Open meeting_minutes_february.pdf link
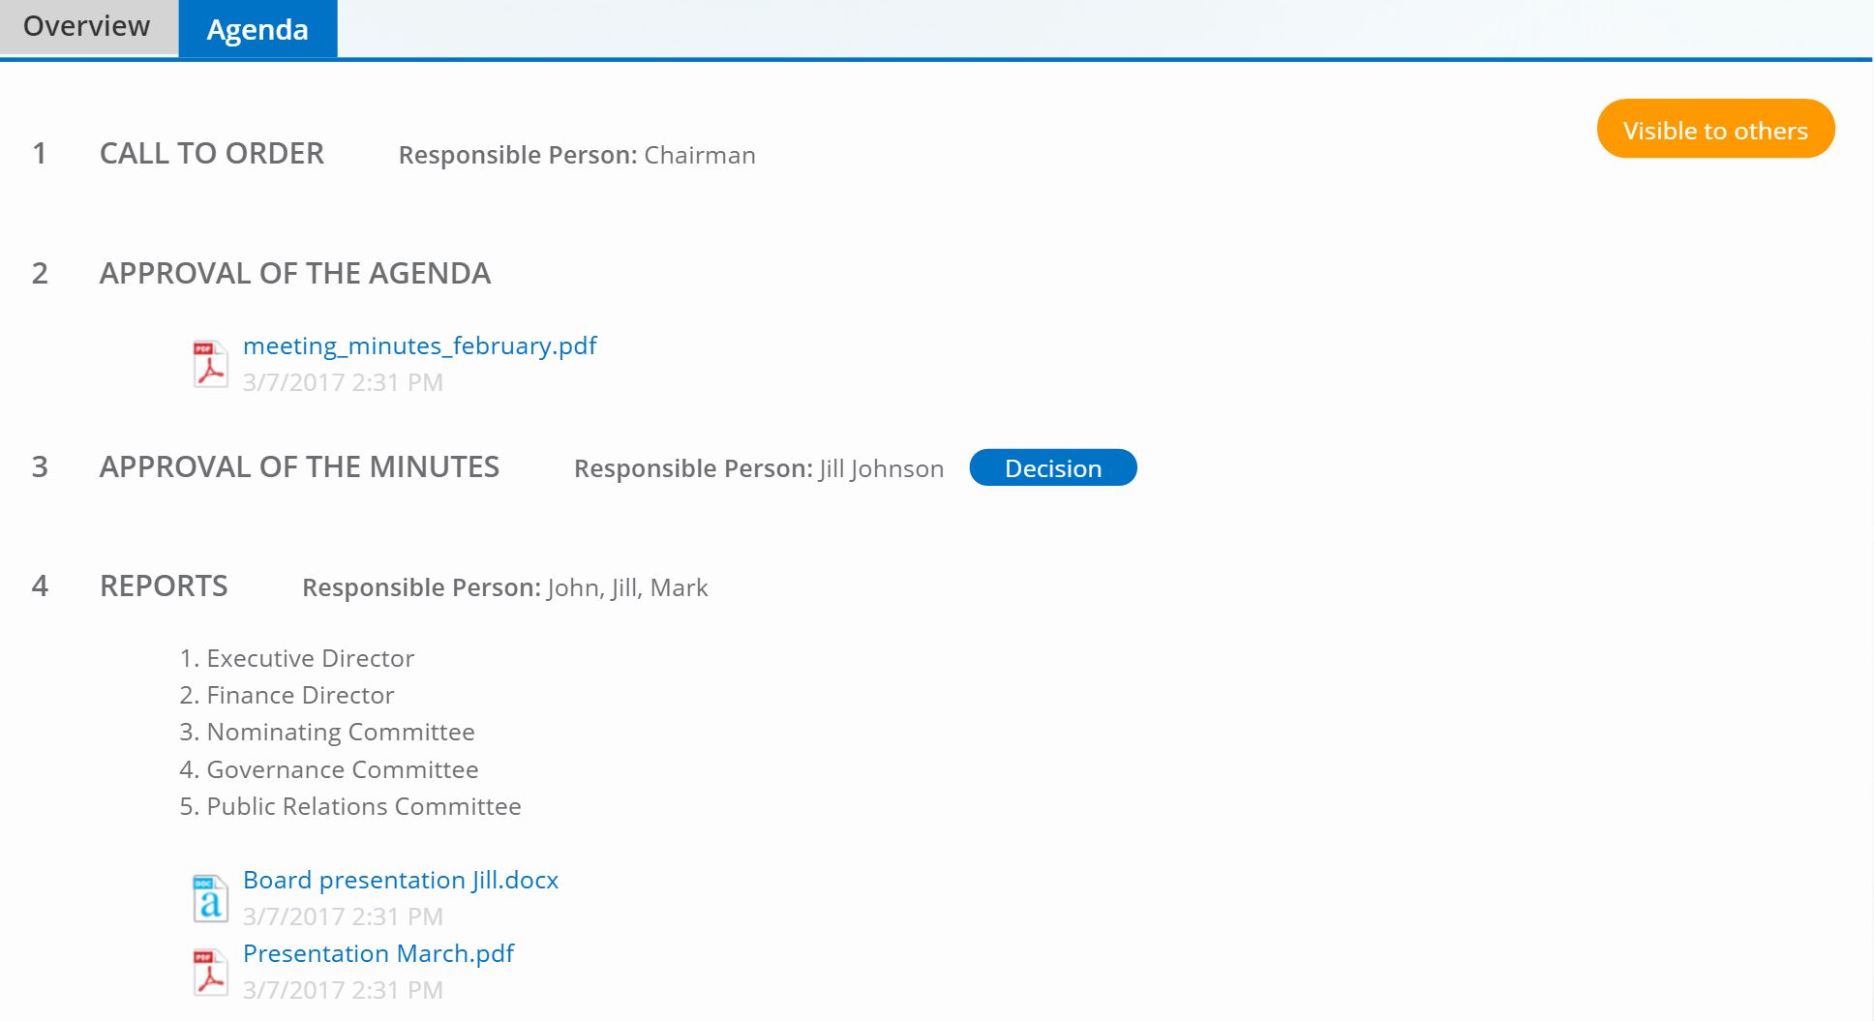The height and width of the screenshot is (1021, 1874). (x=419, y=345)
